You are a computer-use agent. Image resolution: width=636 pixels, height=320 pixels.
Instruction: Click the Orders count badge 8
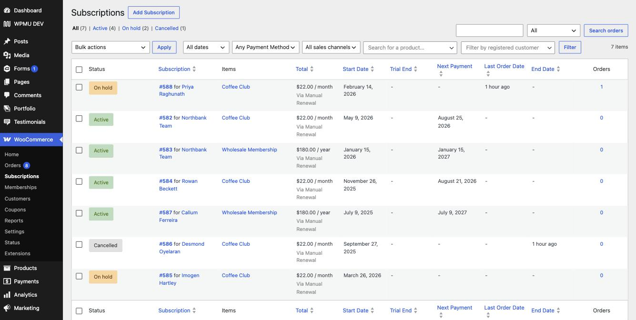(x=27, y=166)
